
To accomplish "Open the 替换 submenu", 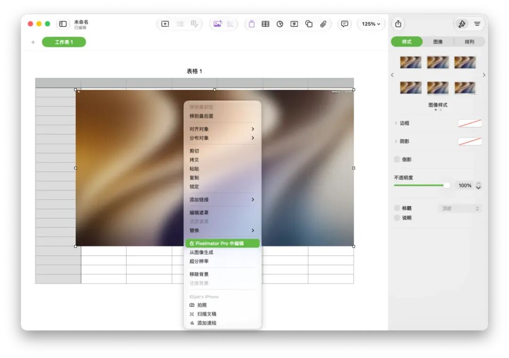I will tap(222, 230).
